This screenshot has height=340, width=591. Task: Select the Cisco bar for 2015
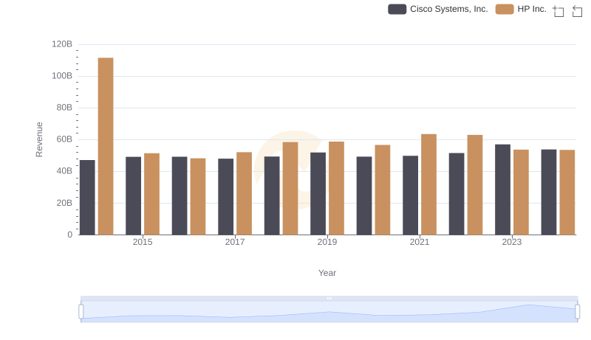pos(134,196)
